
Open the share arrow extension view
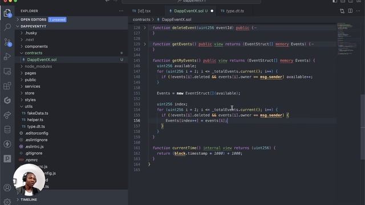[7, 115]
